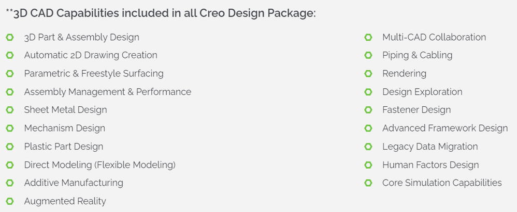Click the Design Exploration text
The height and width of the screenshot is (212, 517).
point(422,92)
